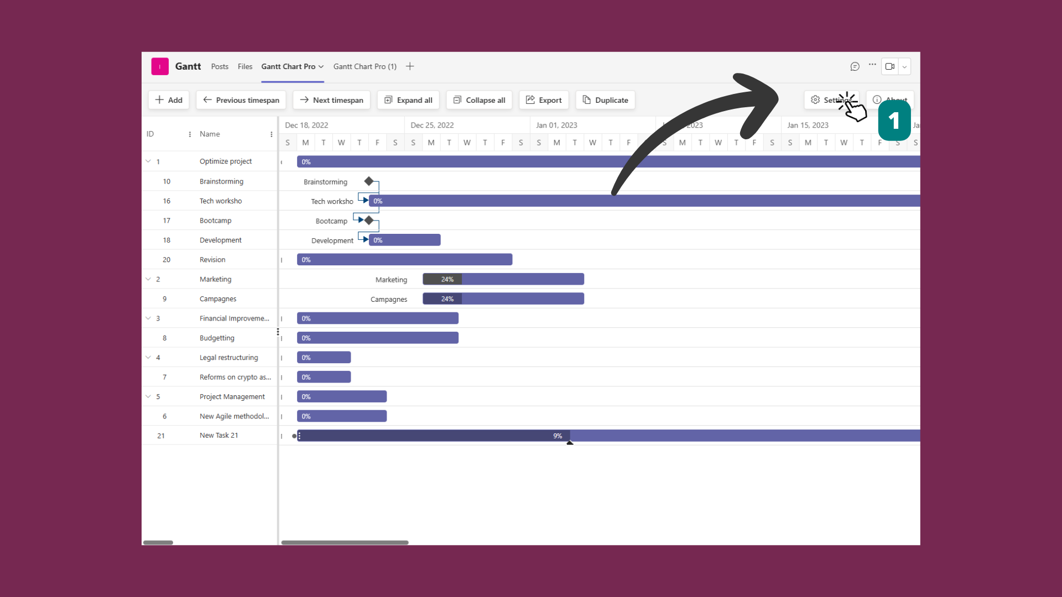The width and height of the screenshot is (1062, 597).
Task: Collapse the Legal restructuring group
Action: 148,357
